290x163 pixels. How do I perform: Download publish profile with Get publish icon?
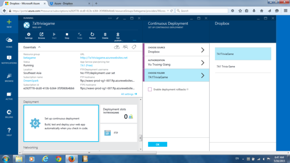pos(118,37)
